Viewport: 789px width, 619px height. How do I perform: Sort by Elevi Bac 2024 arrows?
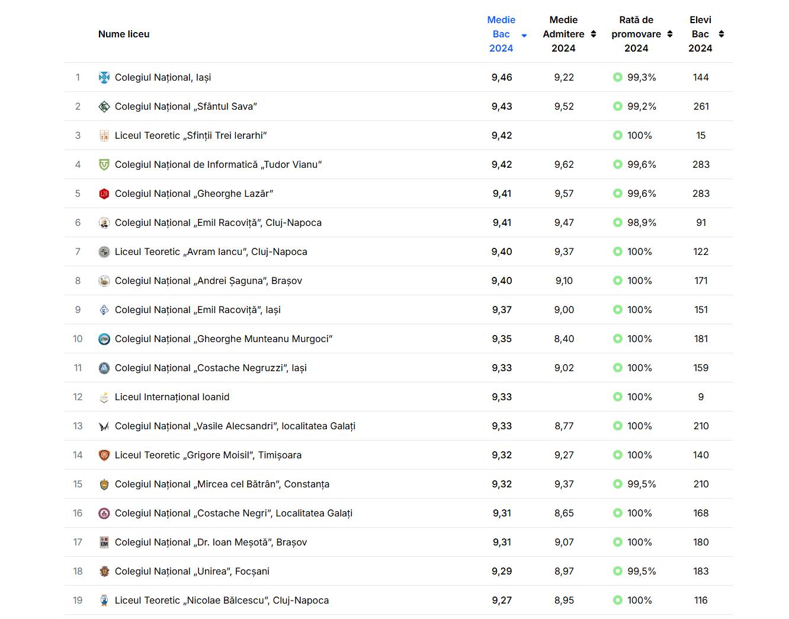[721, 34]
